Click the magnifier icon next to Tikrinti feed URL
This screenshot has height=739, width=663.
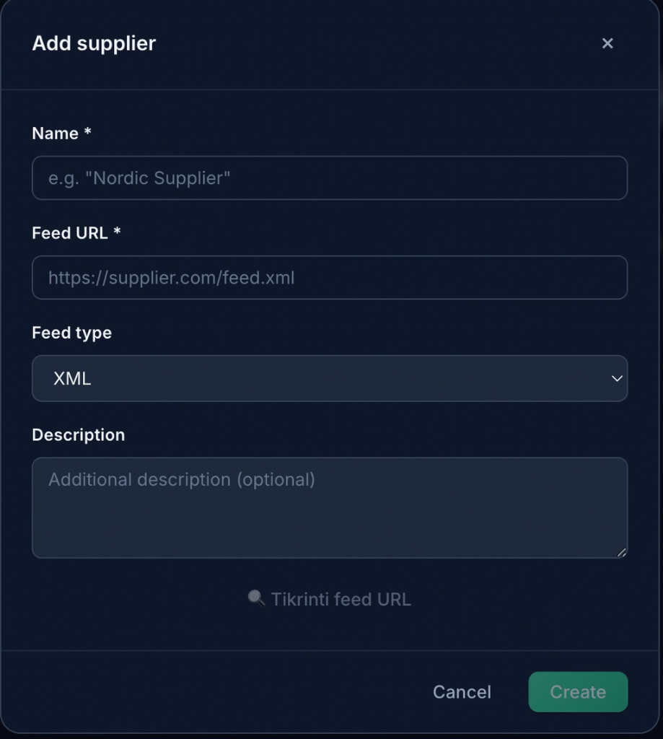click(255, 598)
